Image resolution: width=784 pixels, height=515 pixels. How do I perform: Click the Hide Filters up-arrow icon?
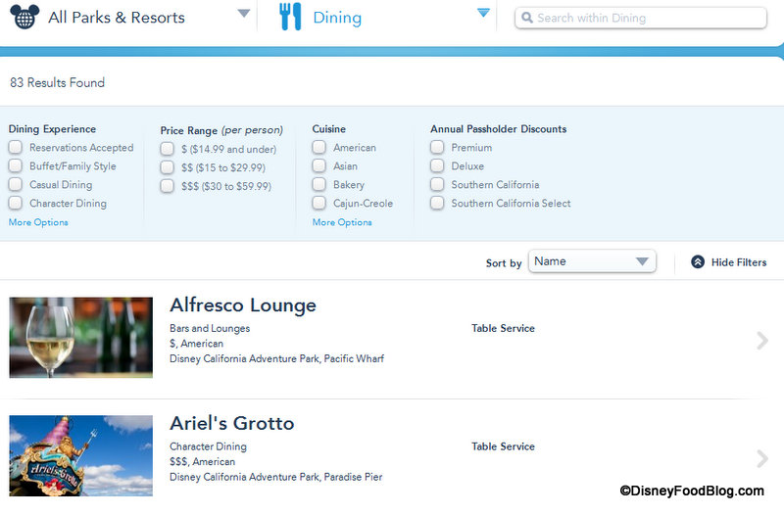click(x=698, y=262)
